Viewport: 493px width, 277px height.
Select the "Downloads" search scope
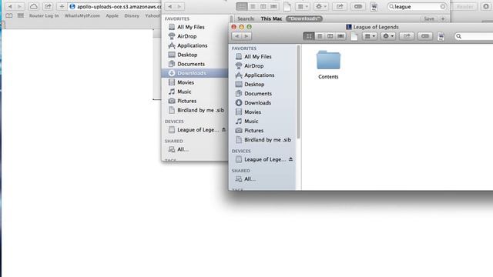304,18
